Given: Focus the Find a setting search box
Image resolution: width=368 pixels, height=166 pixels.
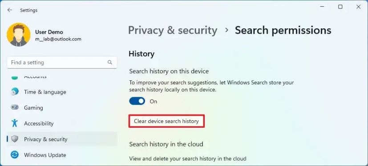Looking at the screenshot, I should pos(62,63).
